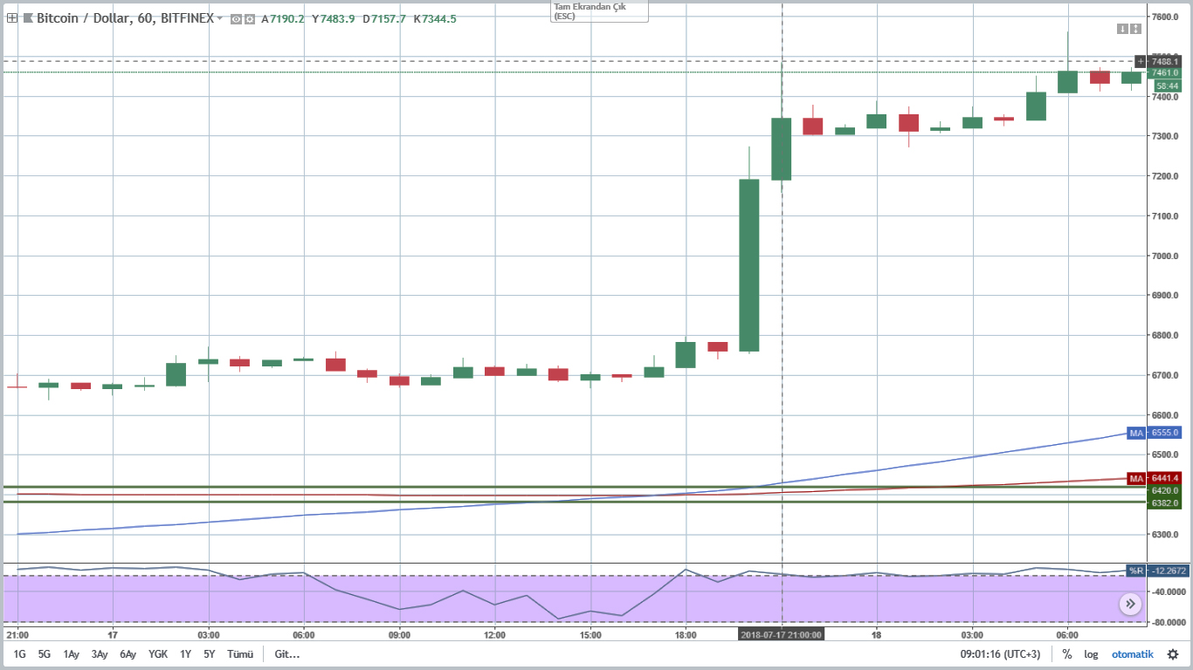Toggle symbol visibility with the eye icon

[x=236, y=18]
